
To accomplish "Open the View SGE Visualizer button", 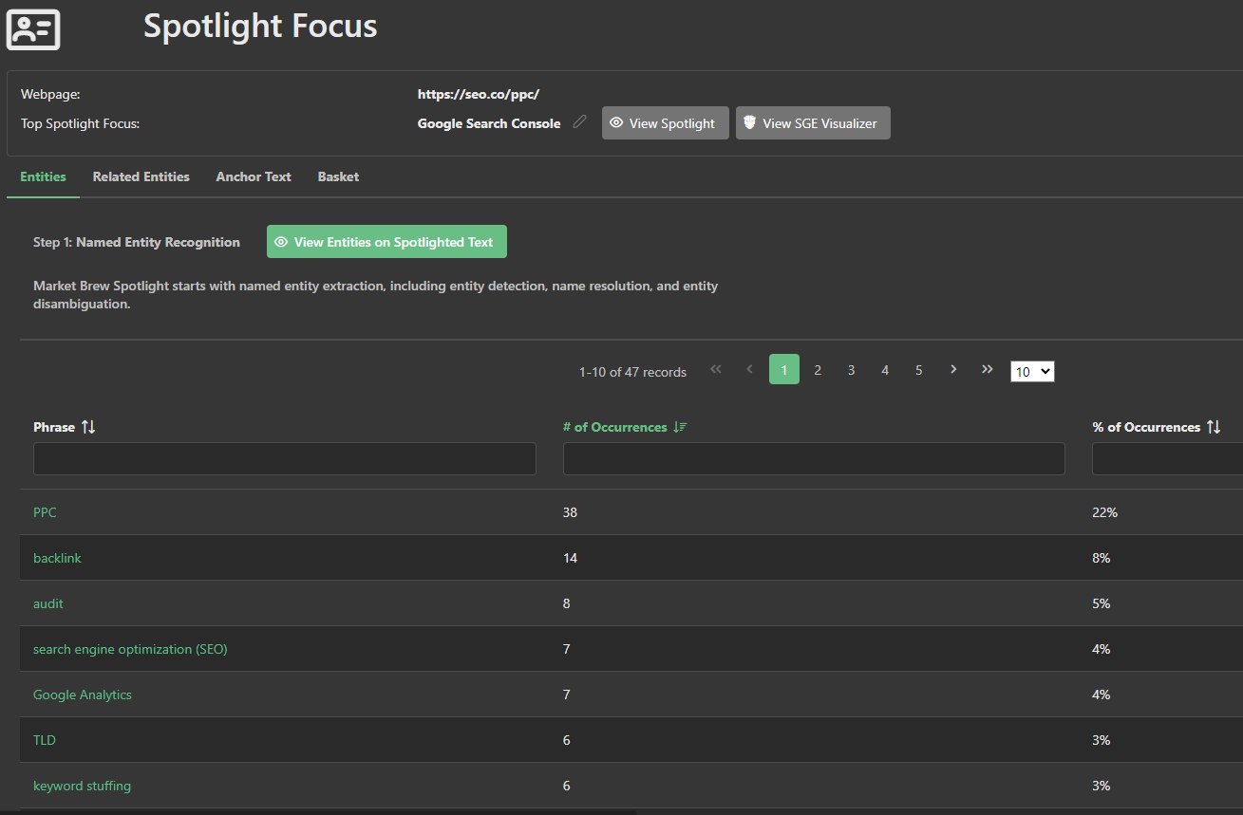I will coord(813,123).
